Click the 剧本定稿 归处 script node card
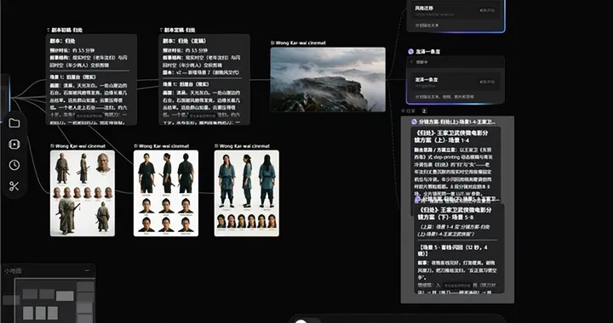This screenshot has height=323, width=613. click(204, 80)
